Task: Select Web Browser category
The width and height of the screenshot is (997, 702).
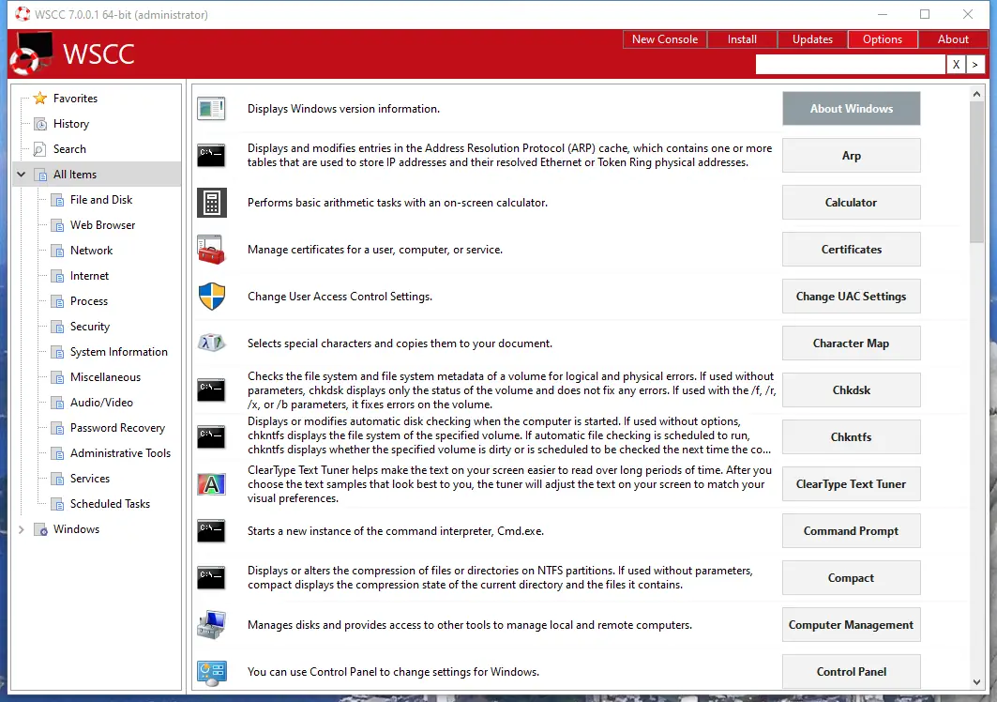Action: click(102, 225)
